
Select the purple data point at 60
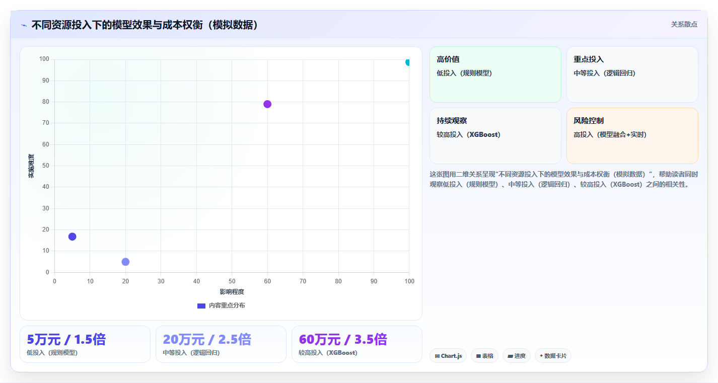coord(267,104)
